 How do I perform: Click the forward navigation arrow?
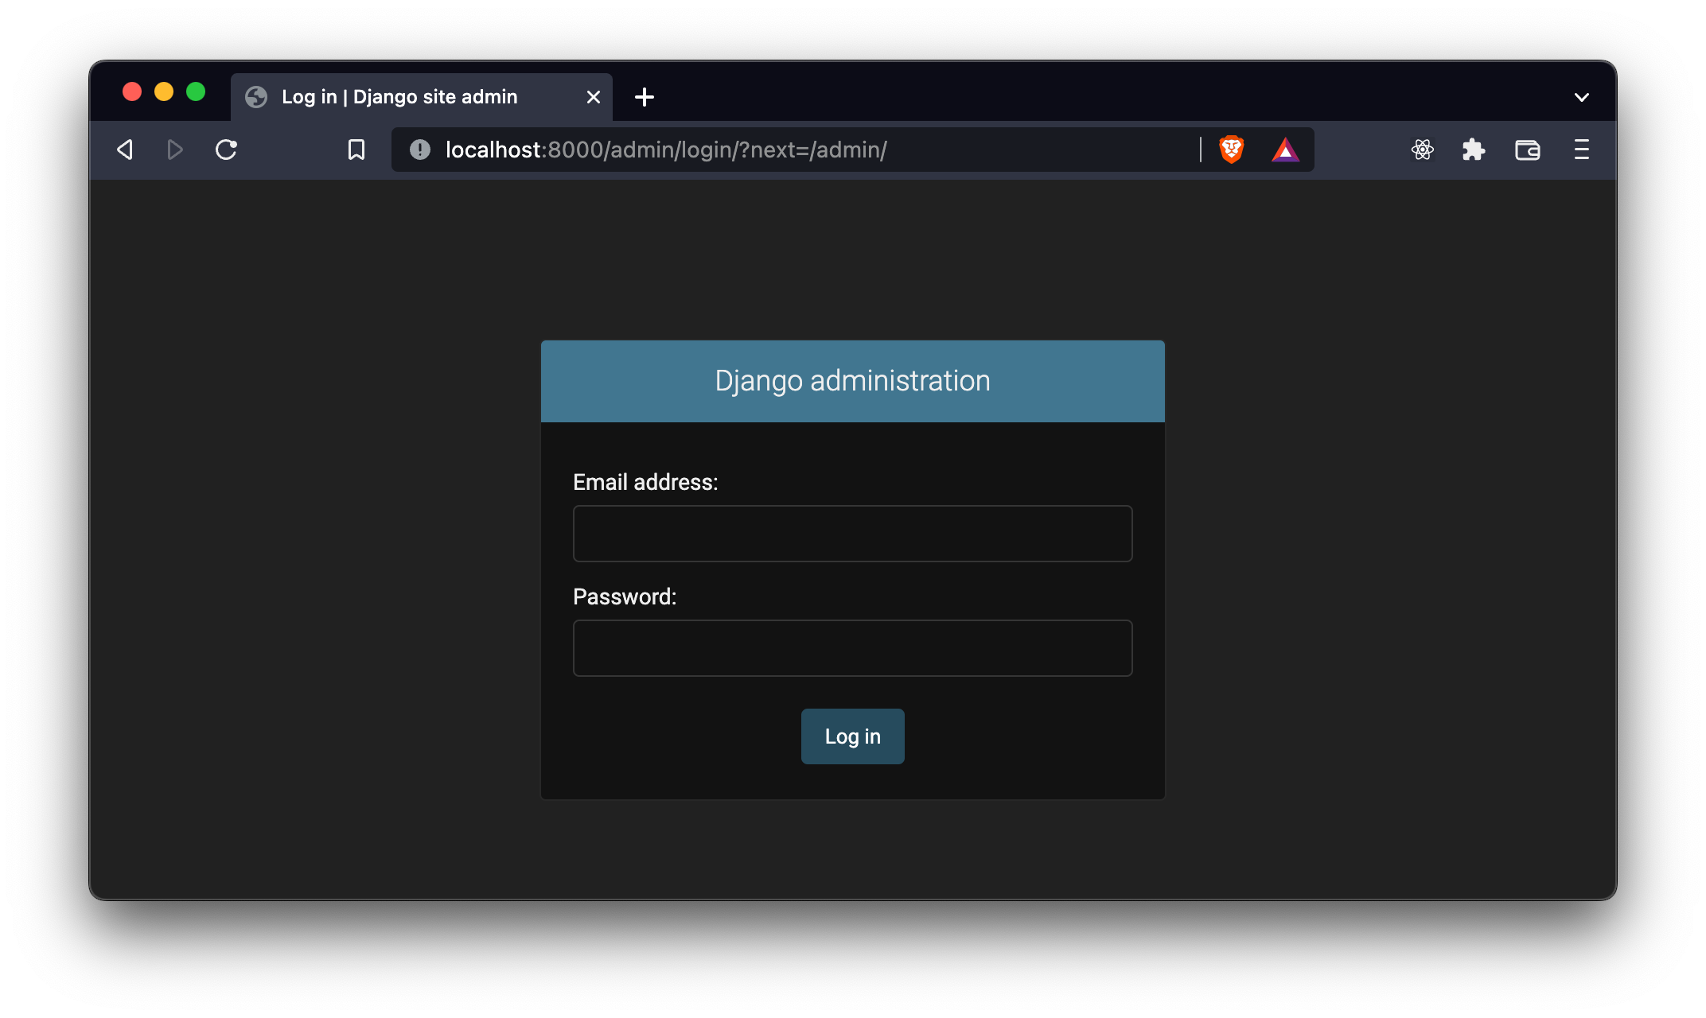175,150
